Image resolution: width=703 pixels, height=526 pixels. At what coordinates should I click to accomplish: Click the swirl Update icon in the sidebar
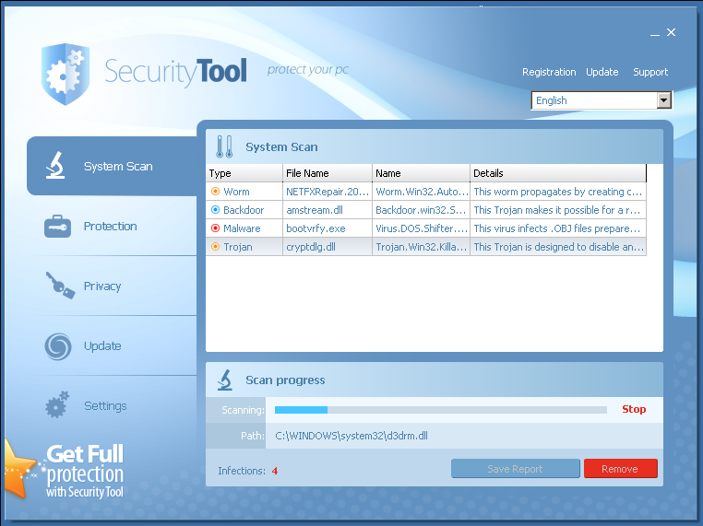coord(58,346)
